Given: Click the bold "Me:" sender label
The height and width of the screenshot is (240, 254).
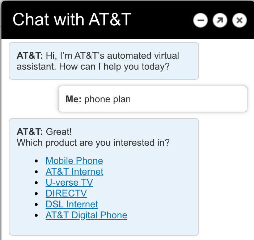Looking at the screenshot, I should [x=73, y=99].
